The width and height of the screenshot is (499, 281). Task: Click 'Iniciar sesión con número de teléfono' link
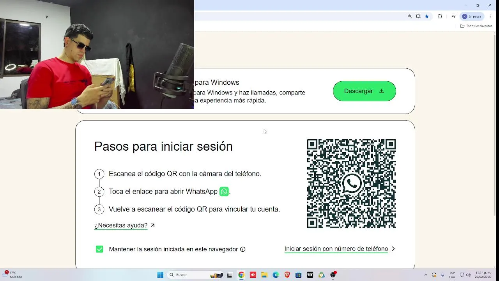pos(336,249)
